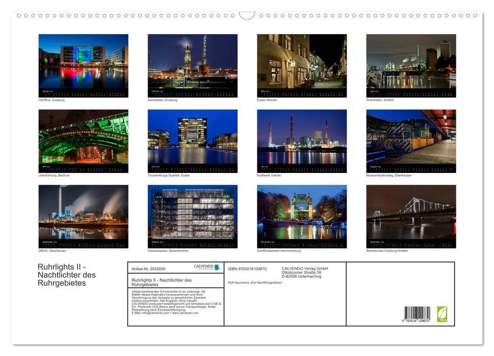Select the GMVA, Oberhausen September photo

[x=83, y=217]
